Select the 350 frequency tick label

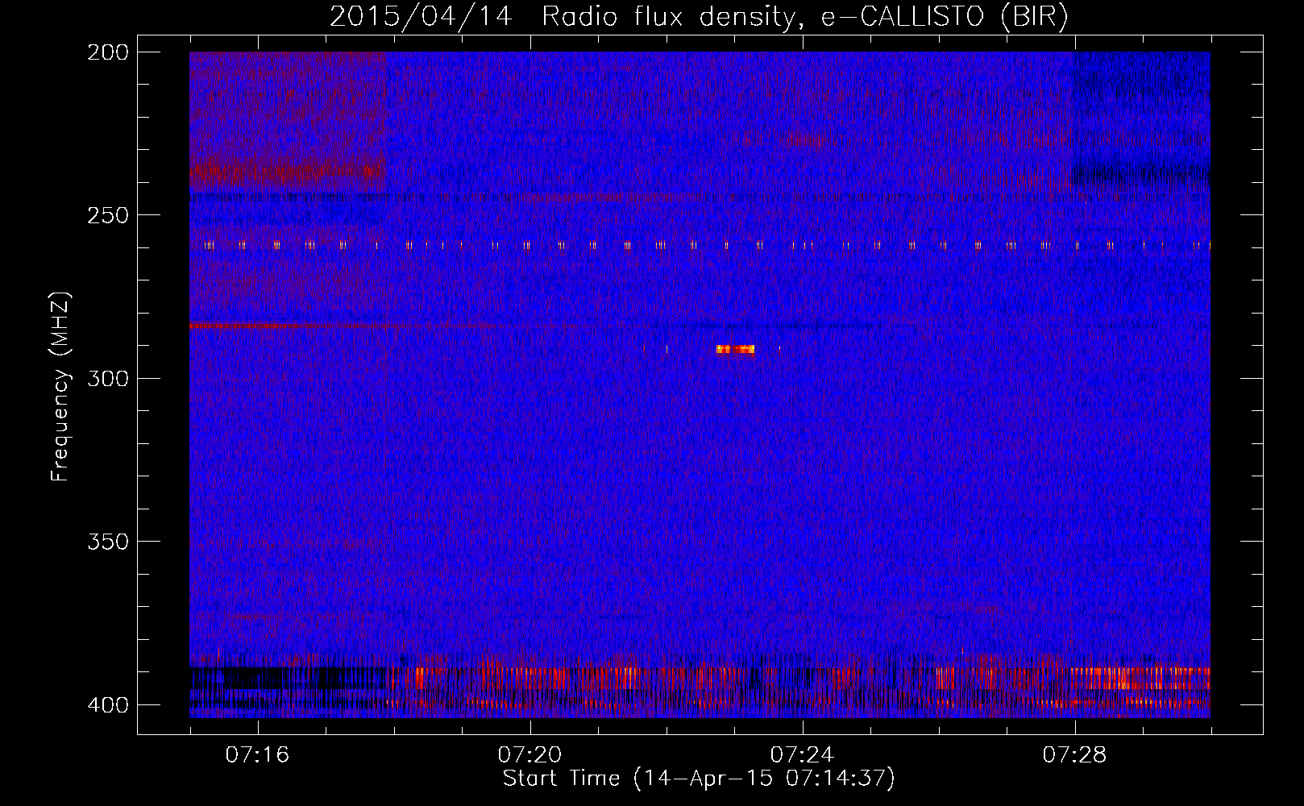[x=108, y=542]
